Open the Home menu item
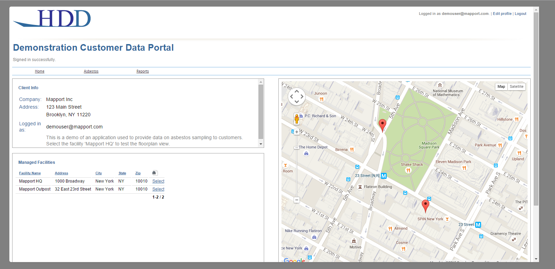555x269 pixels. 40,72
